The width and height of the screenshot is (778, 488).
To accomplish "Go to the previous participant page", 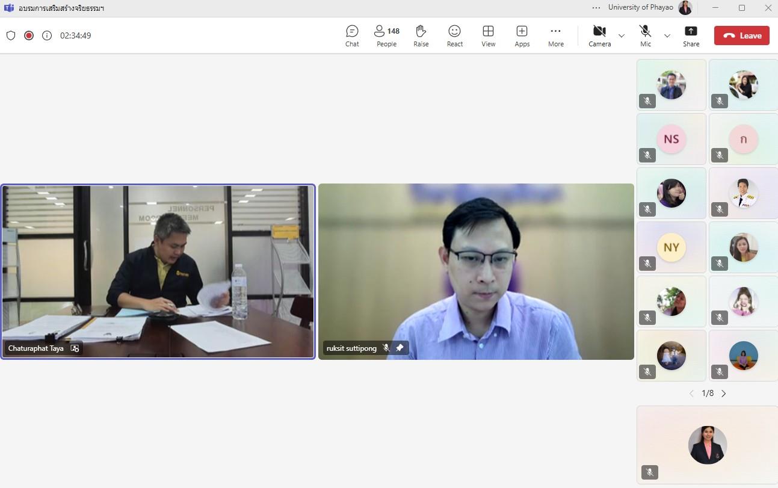I will click(x=691, y=394).
